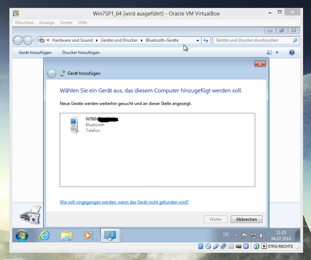Click the breadcrumb overflow chevron
This screenshot has width=311, height=260.
48,40
